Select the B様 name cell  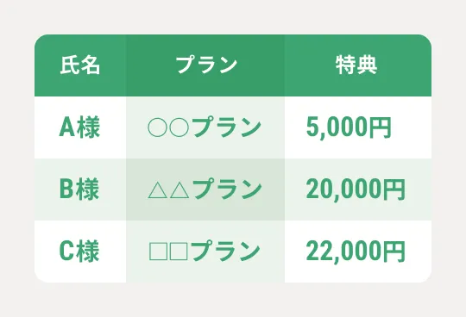coord(80,190)
